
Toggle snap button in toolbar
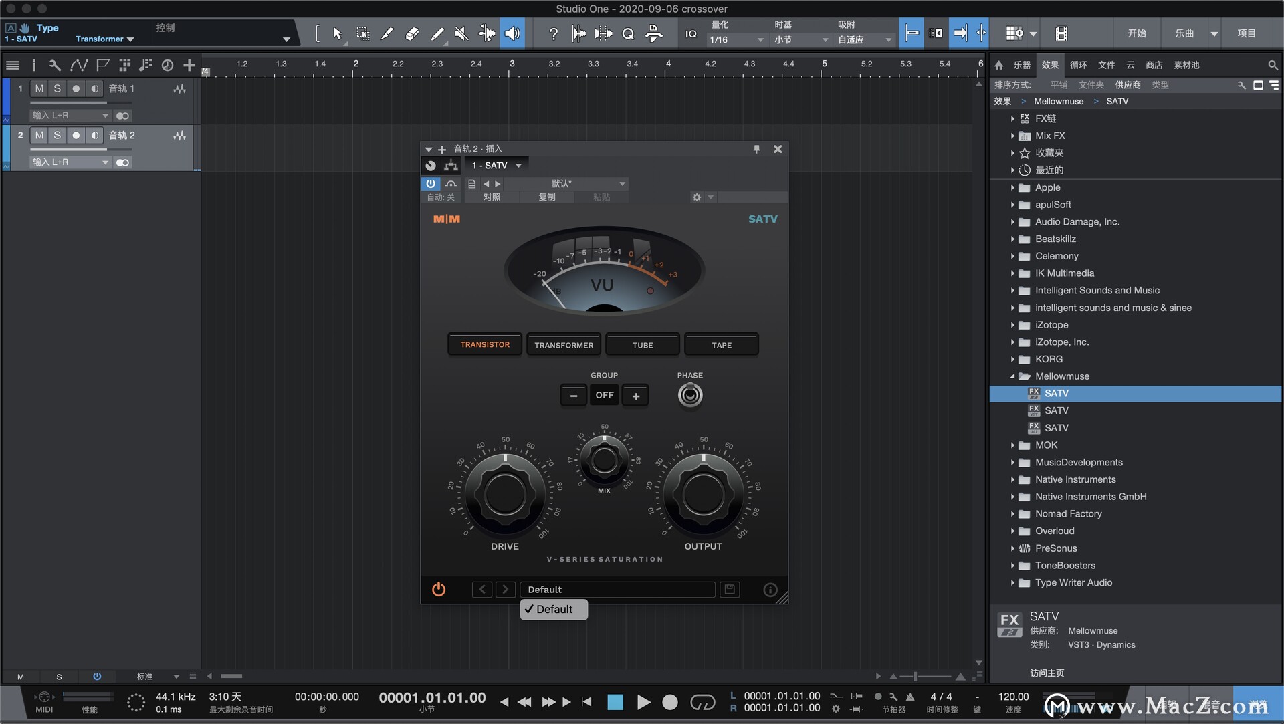coord(911,33)
